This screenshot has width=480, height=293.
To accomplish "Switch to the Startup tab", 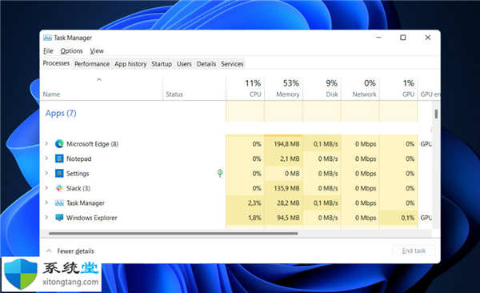I will coord(162,64).
